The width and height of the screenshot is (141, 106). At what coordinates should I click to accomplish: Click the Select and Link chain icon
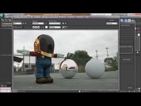click(3, 20)
